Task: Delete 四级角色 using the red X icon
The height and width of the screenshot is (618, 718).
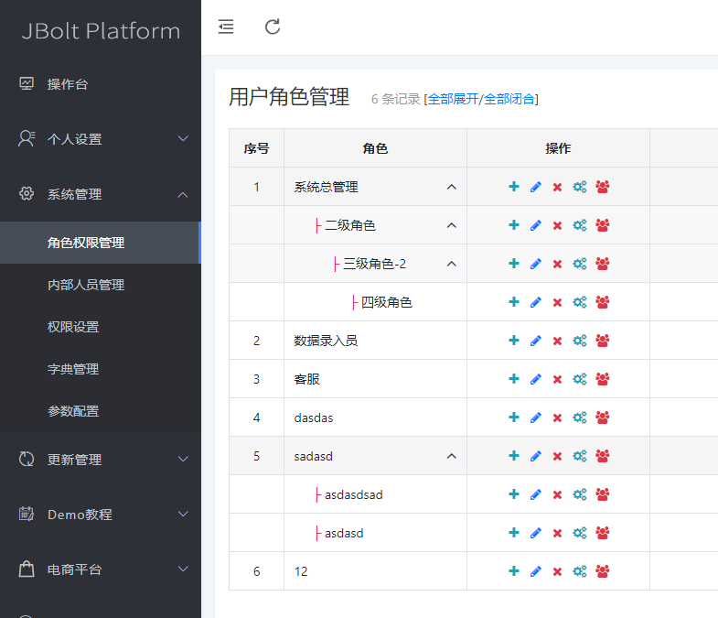Action: pyautogui.click(x=557, y=302)
